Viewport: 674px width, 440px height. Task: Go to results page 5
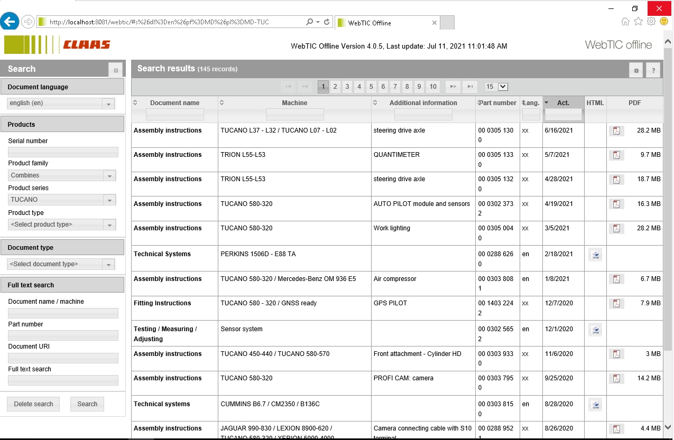click(x=371, y=87)
